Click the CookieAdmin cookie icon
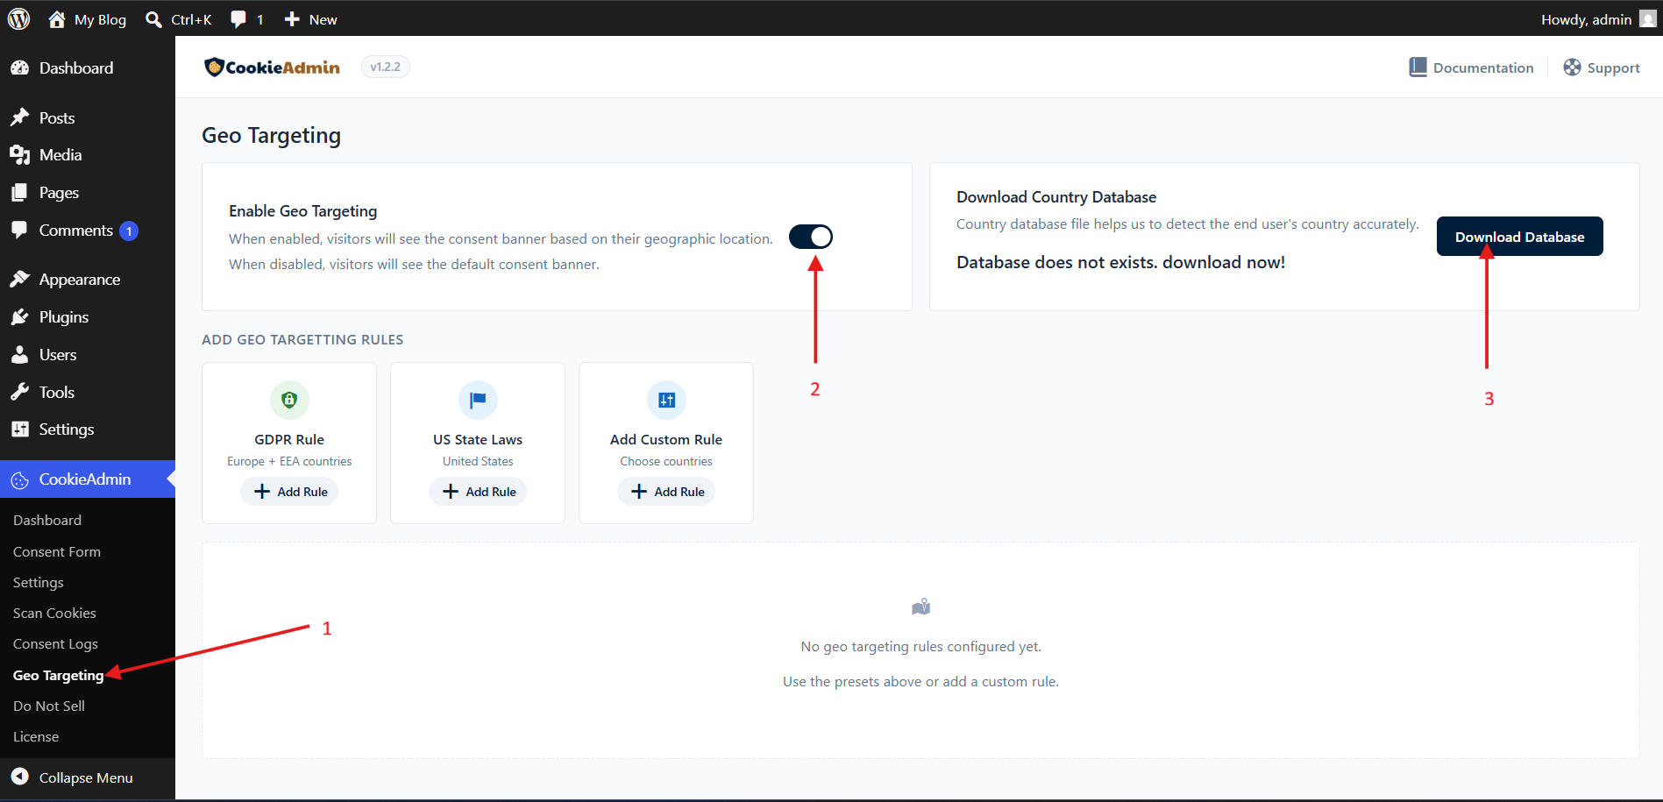The image size is (1663, 802). (20, 480)
